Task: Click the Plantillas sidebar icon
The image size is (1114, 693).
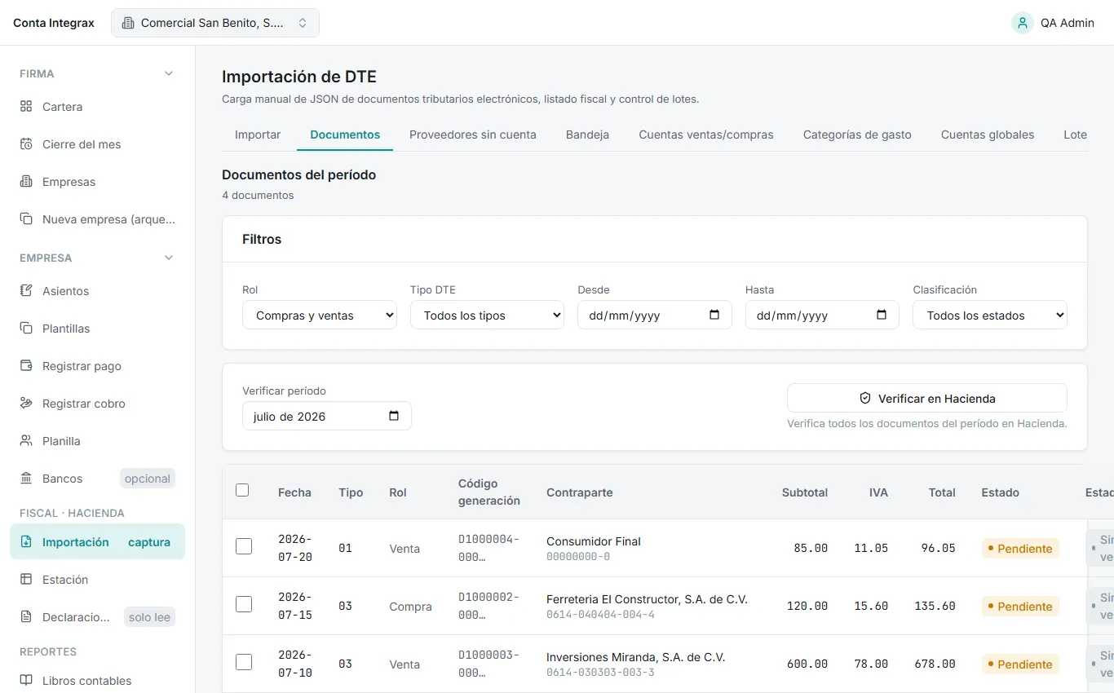Action: pos(26,329)
